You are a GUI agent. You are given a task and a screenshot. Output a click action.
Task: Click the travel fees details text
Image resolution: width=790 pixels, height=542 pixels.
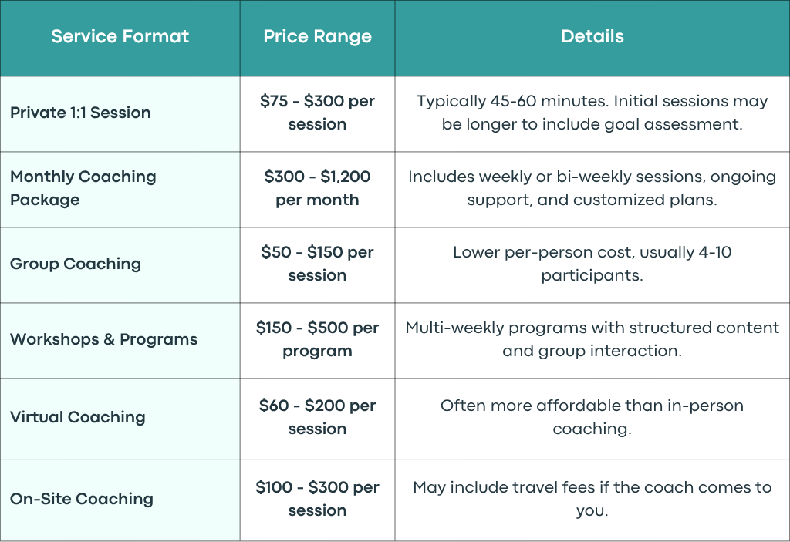[592, 499]
